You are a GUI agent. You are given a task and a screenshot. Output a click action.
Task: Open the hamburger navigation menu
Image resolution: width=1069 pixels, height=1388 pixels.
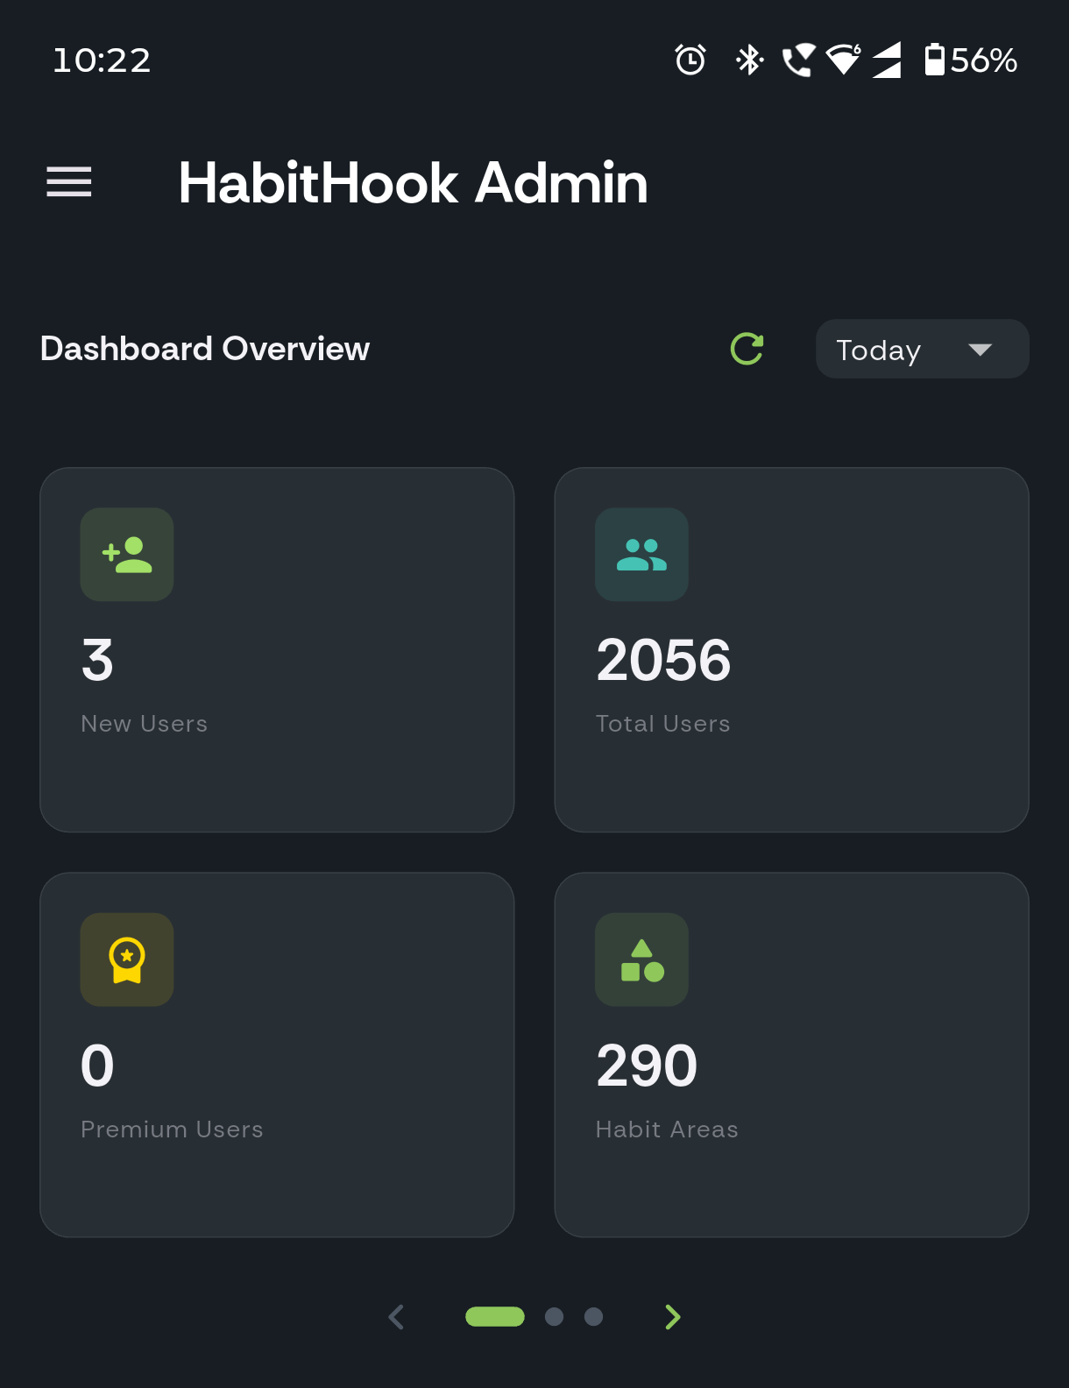69,182
